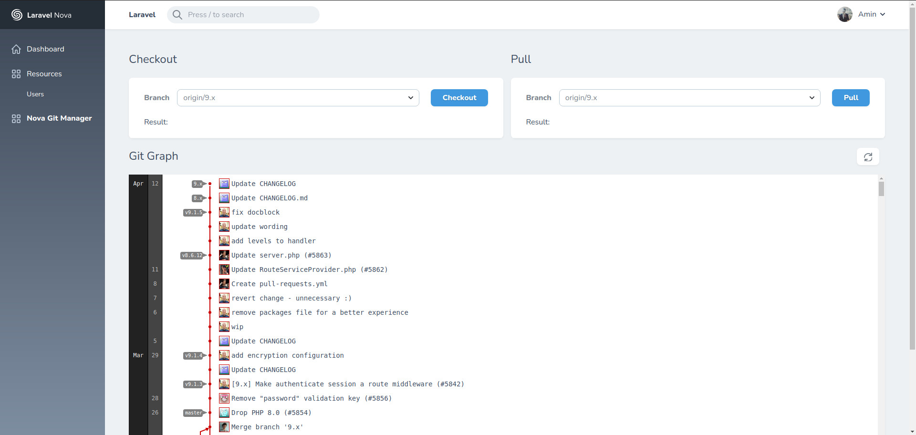Click the page vertical scrollbar
This screenshot has width=916, height=435.
912,178
